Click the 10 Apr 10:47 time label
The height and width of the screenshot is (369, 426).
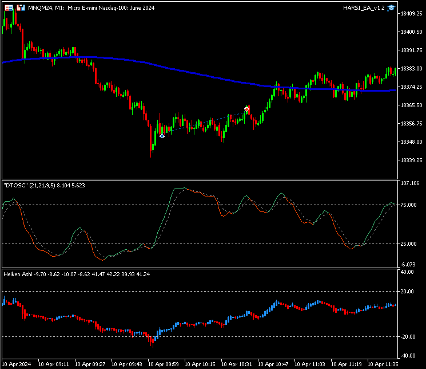coord(273,364)
